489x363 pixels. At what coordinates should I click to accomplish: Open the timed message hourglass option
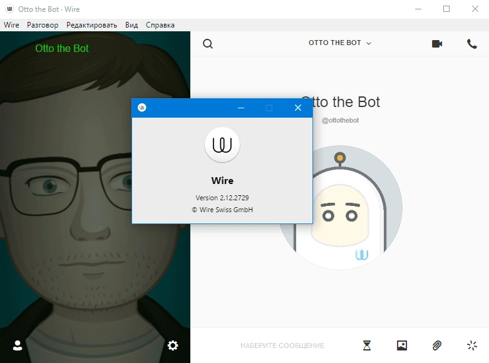[x=367, y=345]
